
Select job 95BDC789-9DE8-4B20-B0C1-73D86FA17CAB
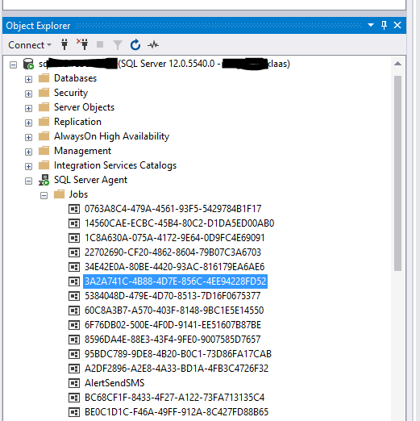178,354
